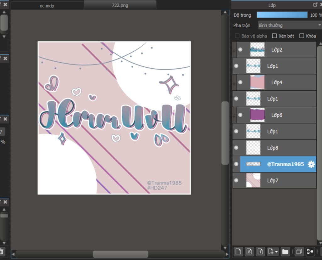Hide the Lớp1 layer directly above Lớp8
Viewport: 322px width, 260px height.
(x=236, y=131)
